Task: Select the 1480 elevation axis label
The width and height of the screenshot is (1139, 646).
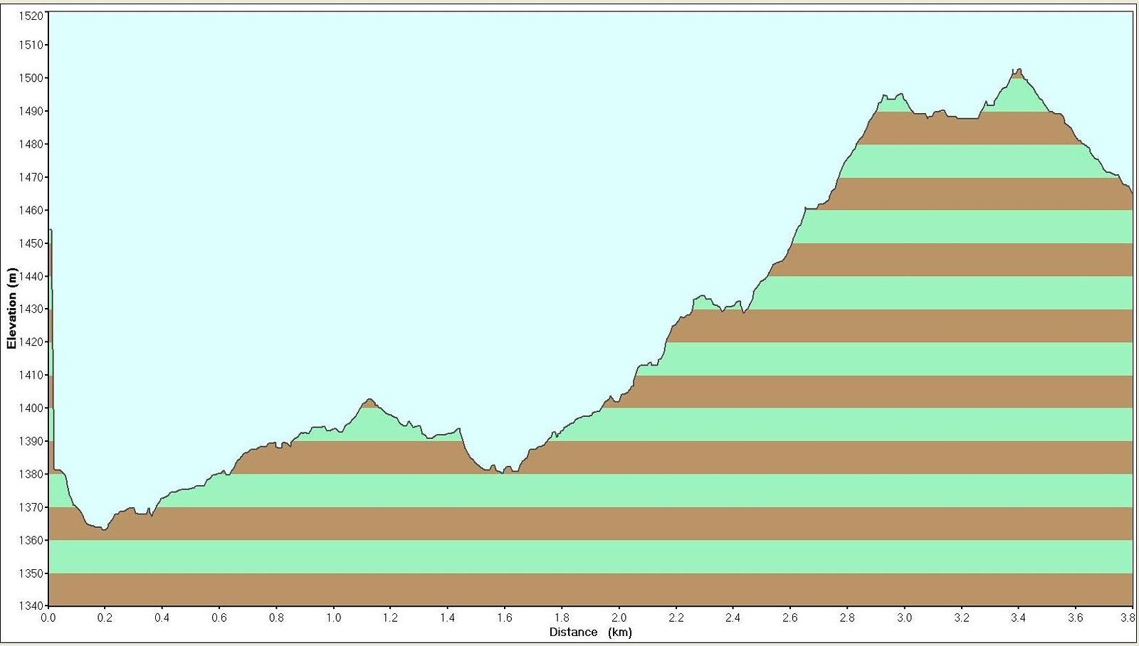Action: click(x=31, y=144)
